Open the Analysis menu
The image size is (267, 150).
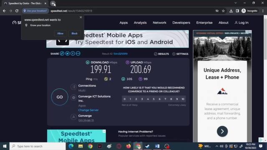point(140,22)
